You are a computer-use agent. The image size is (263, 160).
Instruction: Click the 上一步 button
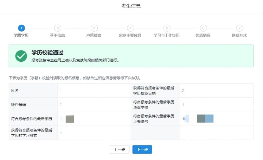120,150
